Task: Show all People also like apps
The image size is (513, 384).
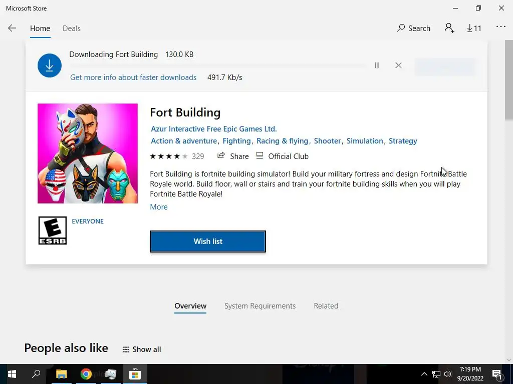Action: point(142,349)
